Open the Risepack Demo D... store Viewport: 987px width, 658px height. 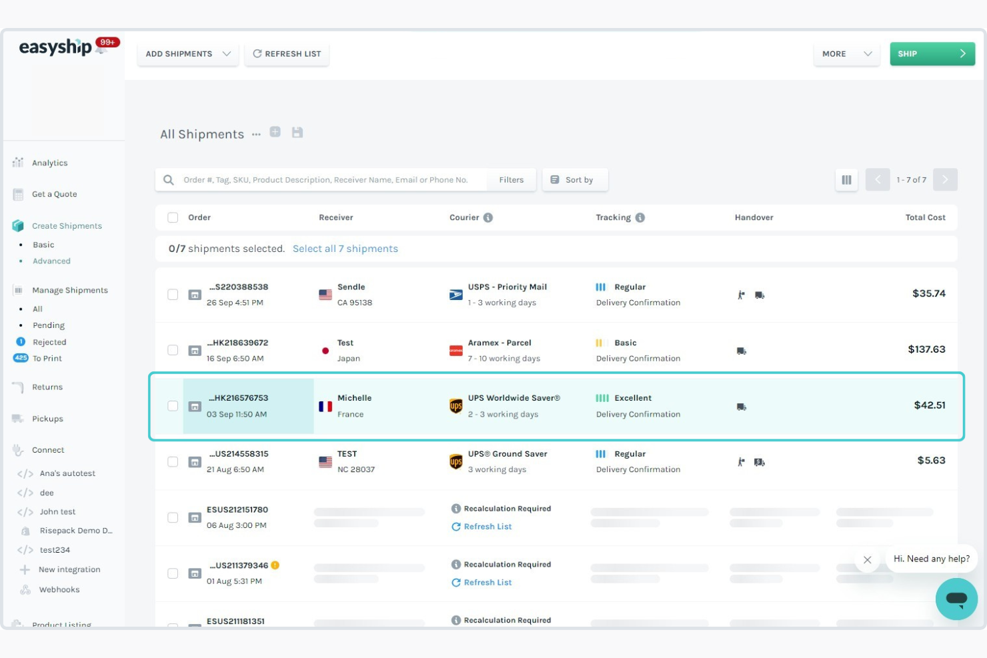(76, 531)
